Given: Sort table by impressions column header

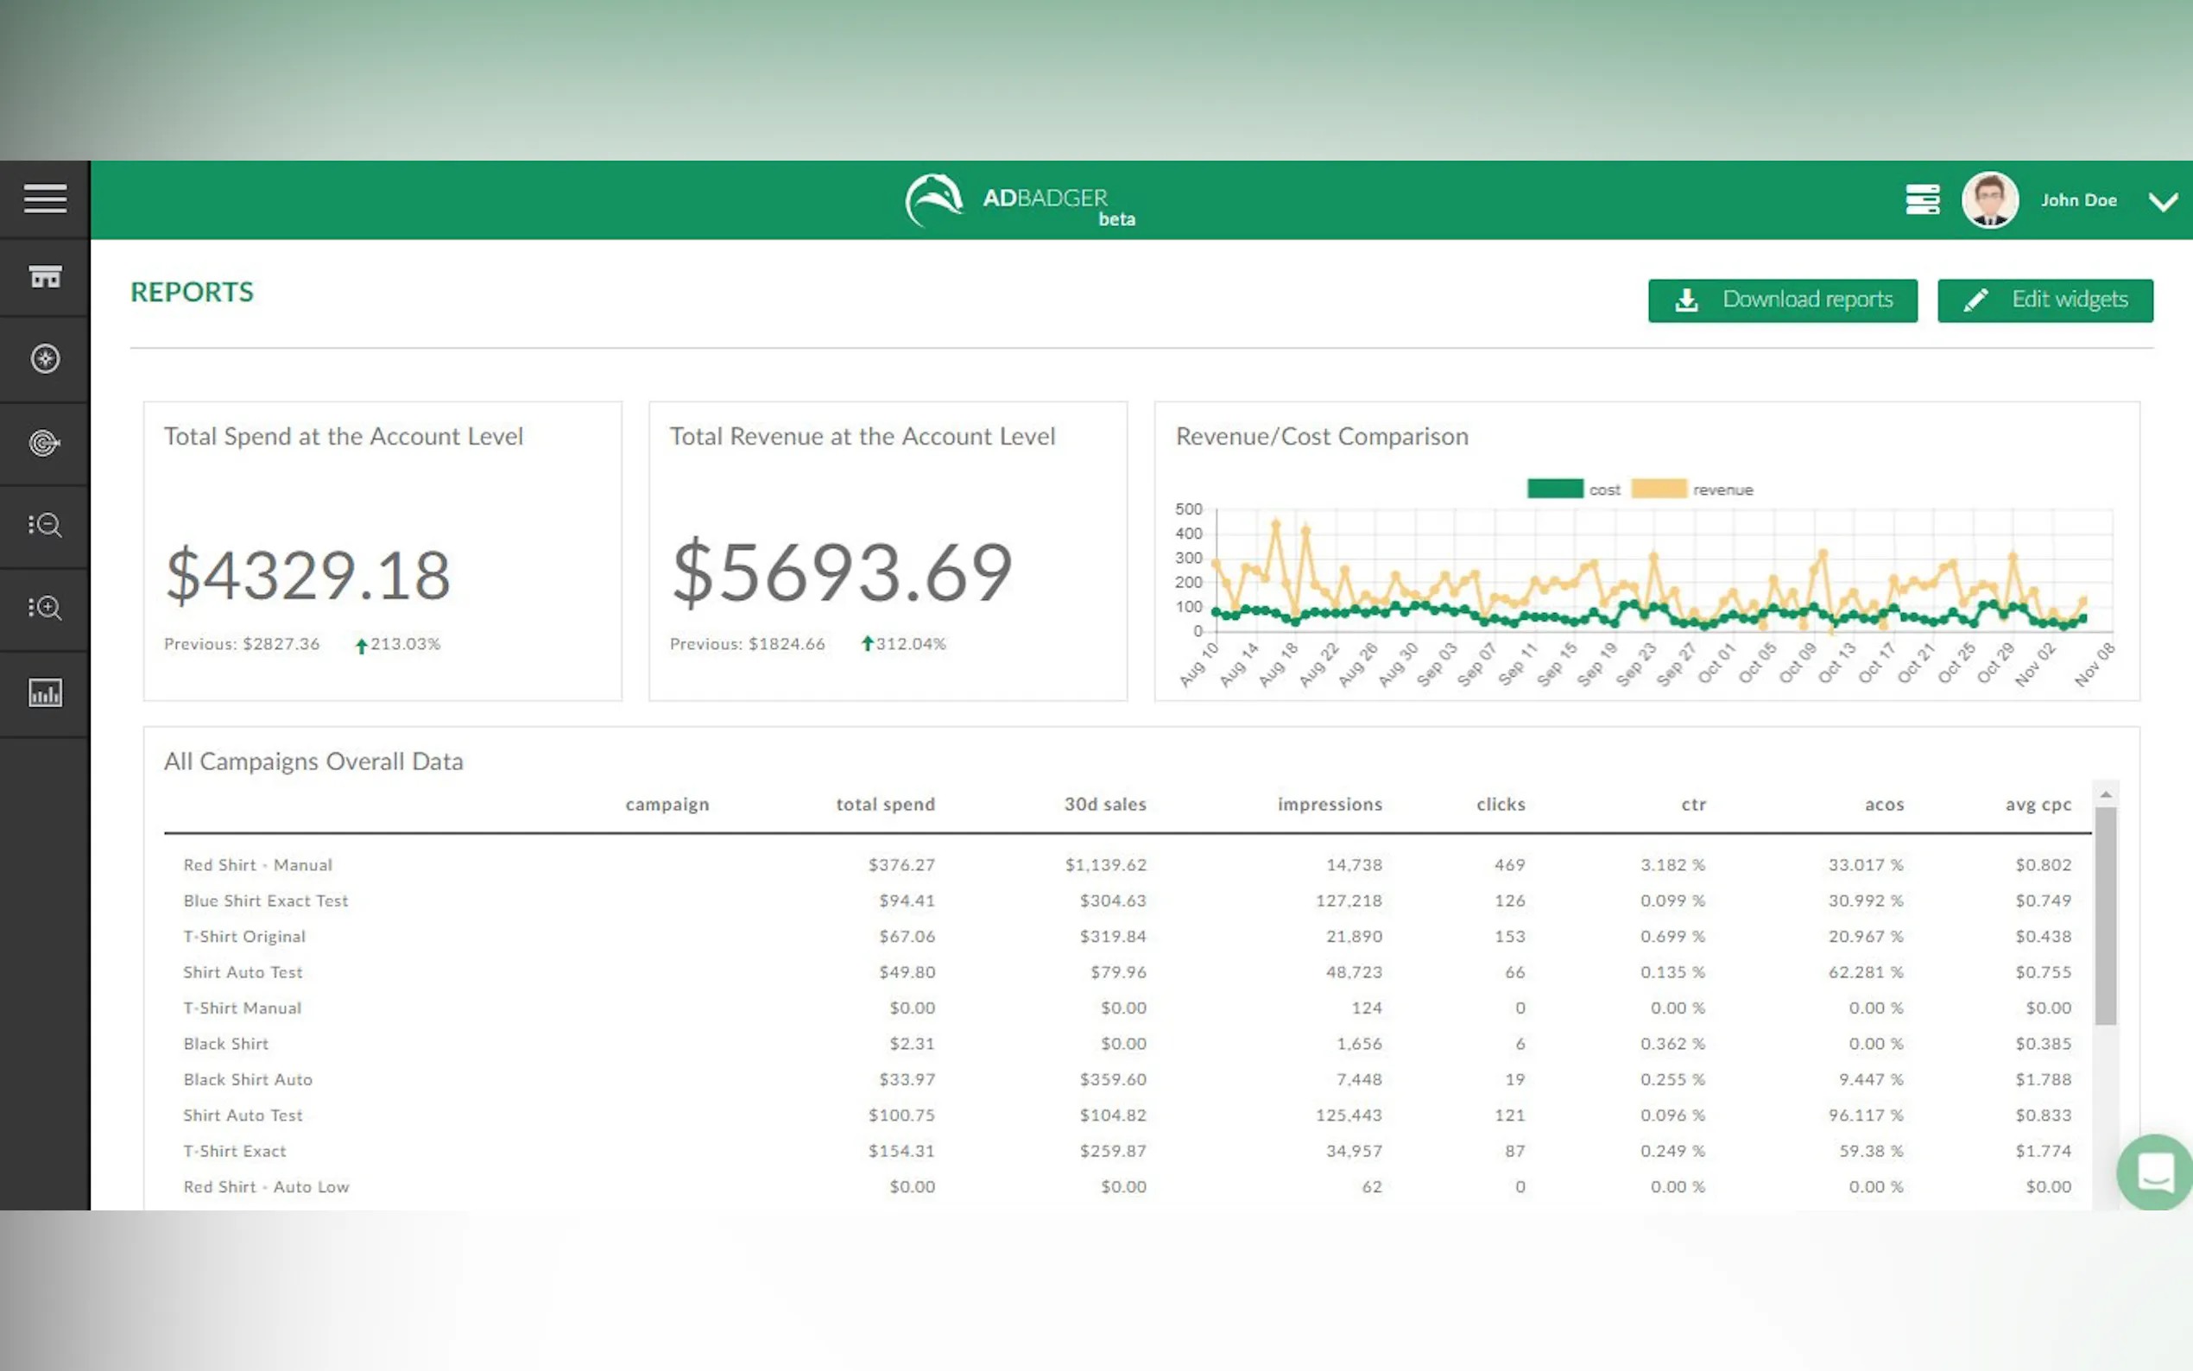Looking at the screenshot, I should point(1329,805).
